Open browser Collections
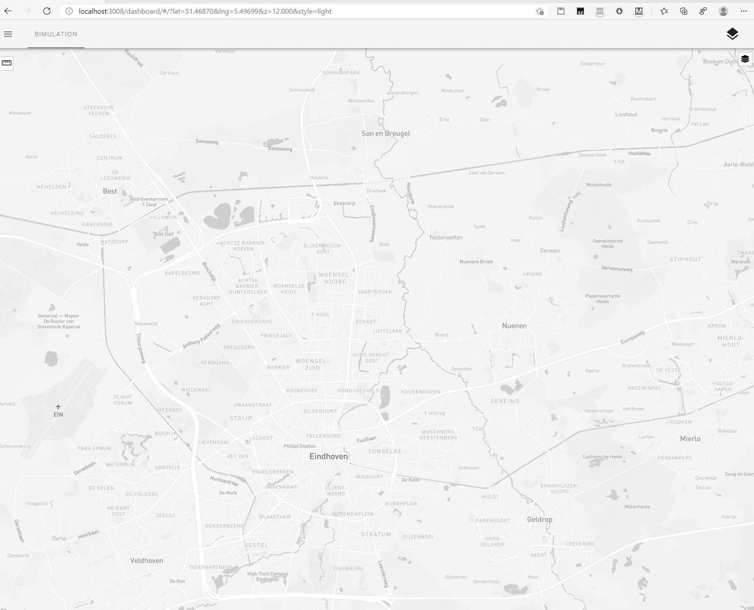Viewport: 754px width, 610px height. click(684, 12)
